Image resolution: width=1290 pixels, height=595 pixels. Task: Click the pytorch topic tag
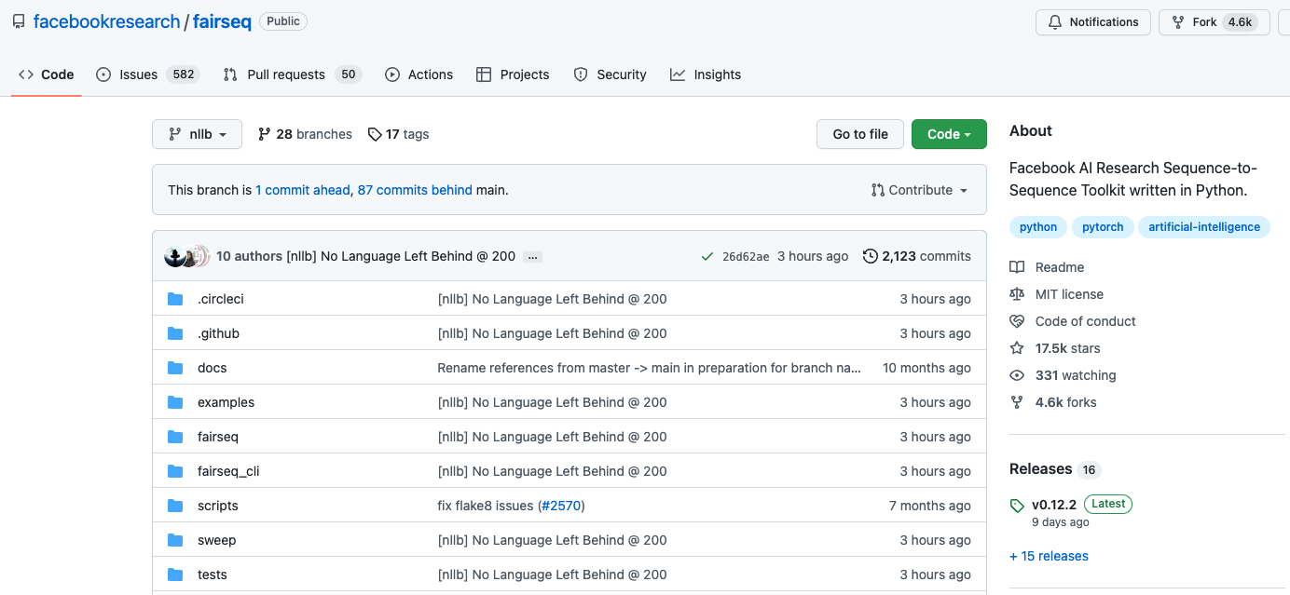[1103, 227]
